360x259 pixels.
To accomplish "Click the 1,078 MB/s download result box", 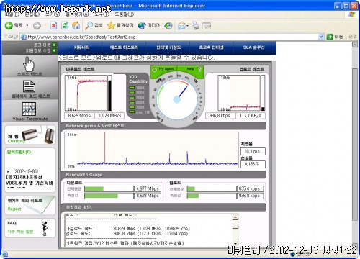I will click(x=109, y=116).
